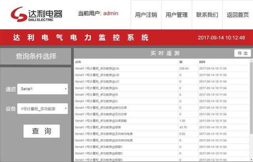Go to 用户管理 page
Screen dimensions: 253x162
point(176,15)
